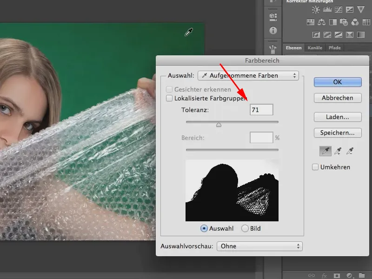Click the Speichern... button
The height and width of the screenshot is (279, 372).
338,133
